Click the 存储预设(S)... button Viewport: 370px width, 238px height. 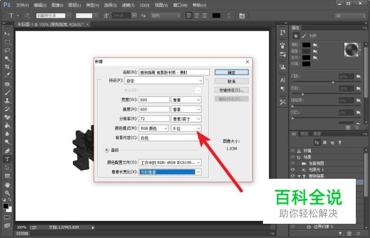pyautogui.click(x=232, y=90)
